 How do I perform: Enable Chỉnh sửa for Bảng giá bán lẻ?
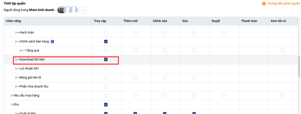(165, 77)
